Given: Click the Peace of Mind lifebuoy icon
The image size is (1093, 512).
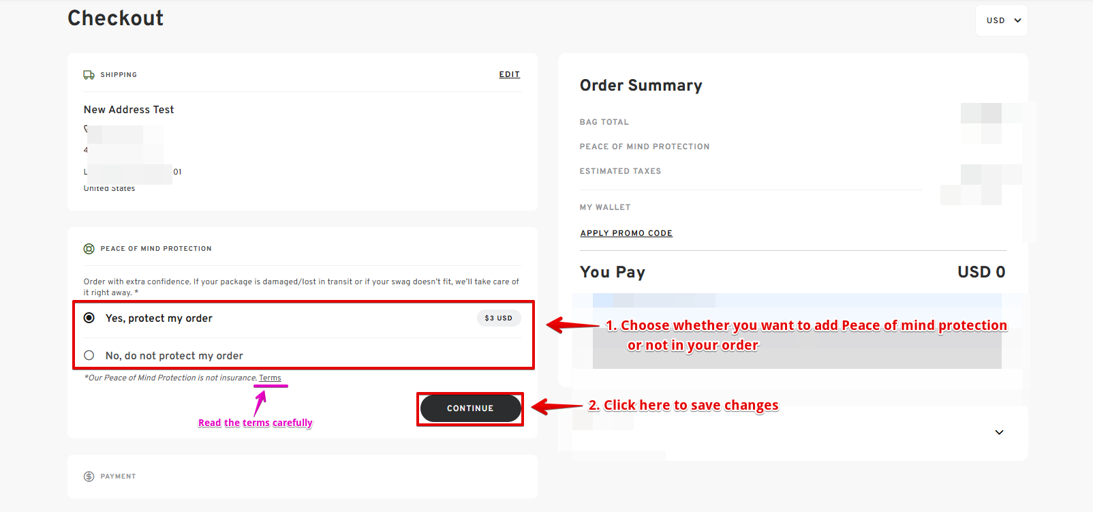Looking at the screenshot, I should pyautogui.click(x=89, y=249).
